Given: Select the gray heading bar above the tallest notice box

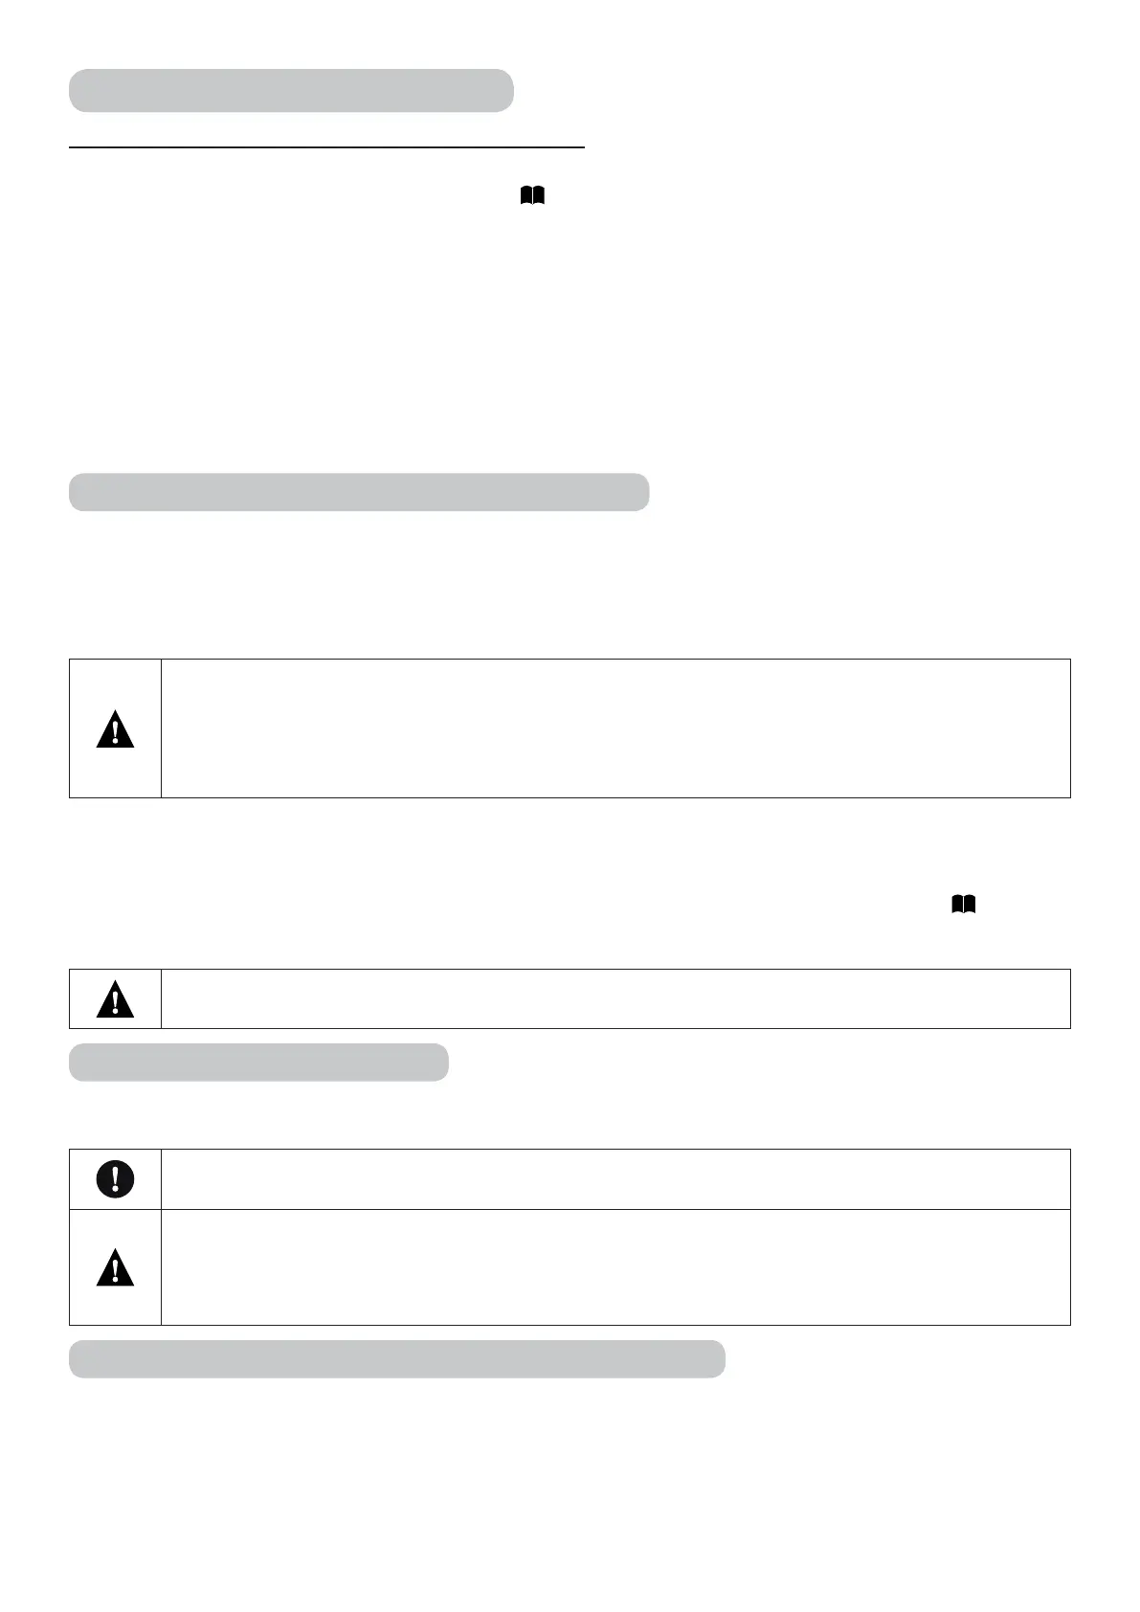Looking at the screenshot, I should pyautogui.click(x=359, y=491).
